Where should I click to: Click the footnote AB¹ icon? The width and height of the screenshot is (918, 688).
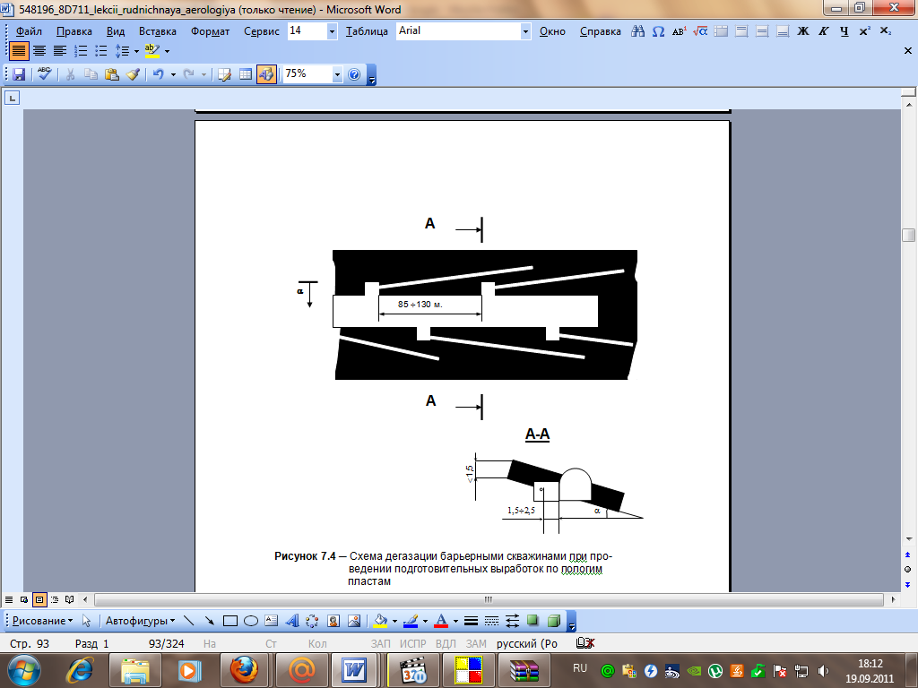tap(680, 31)
